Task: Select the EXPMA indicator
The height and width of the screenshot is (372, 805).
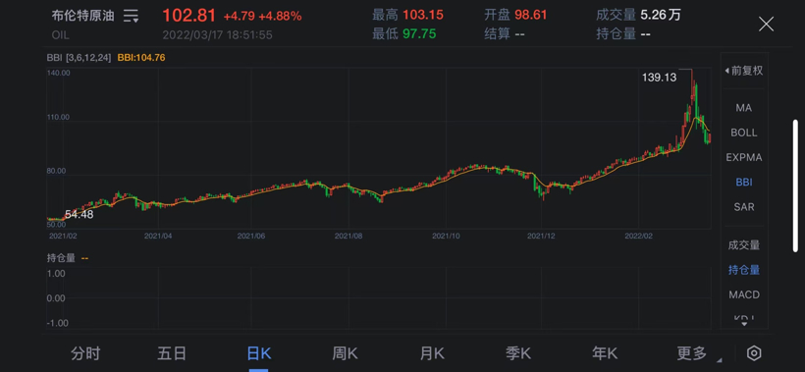Action: 743,157
